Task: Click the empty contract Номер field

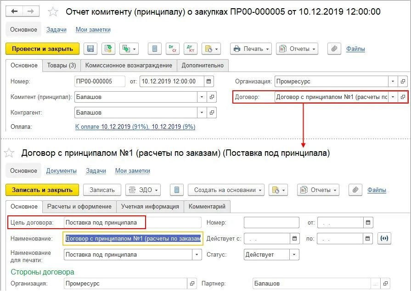Action: [x=271, y=223]
